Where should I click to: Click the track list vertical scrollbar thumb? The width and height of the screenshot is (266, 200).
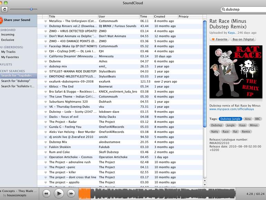[x=205, y=74]
